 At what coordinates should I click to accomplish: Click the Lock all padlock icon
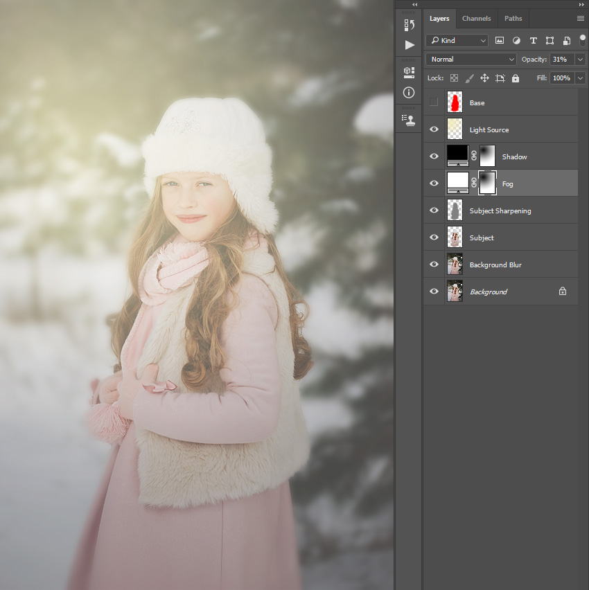pyautogui.click(x=515, y=78)
